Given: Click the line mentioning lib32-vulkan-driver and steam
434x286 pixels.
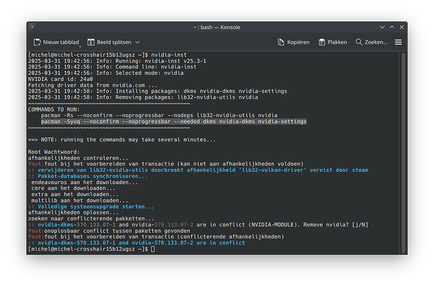Looking at the screenshot, I should [x=198, y=170].
